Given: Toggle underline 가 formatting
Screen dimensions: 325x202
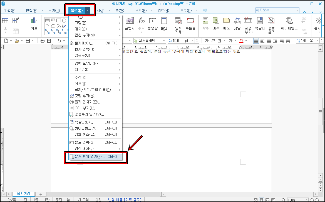Looking at the screenshot, I should [220, 41].
